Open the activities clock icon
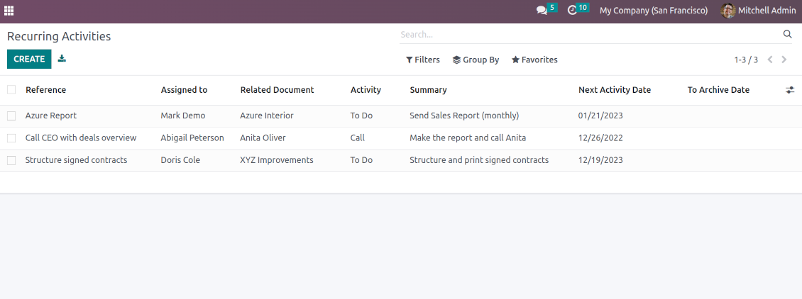The height and width of the screenshot is (299, 802). pyautogui.click(x=573, y=11)
